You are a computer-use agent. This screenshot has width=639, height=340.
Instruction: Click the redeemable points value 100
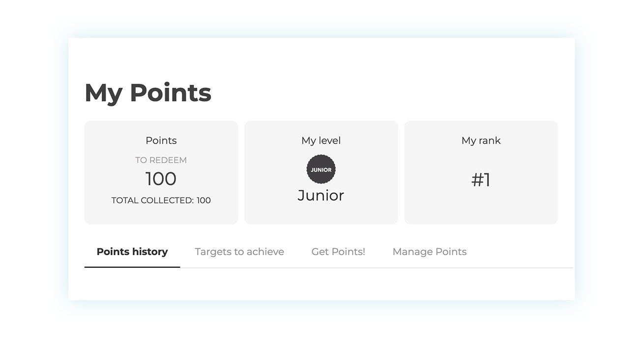pos(161,179)
